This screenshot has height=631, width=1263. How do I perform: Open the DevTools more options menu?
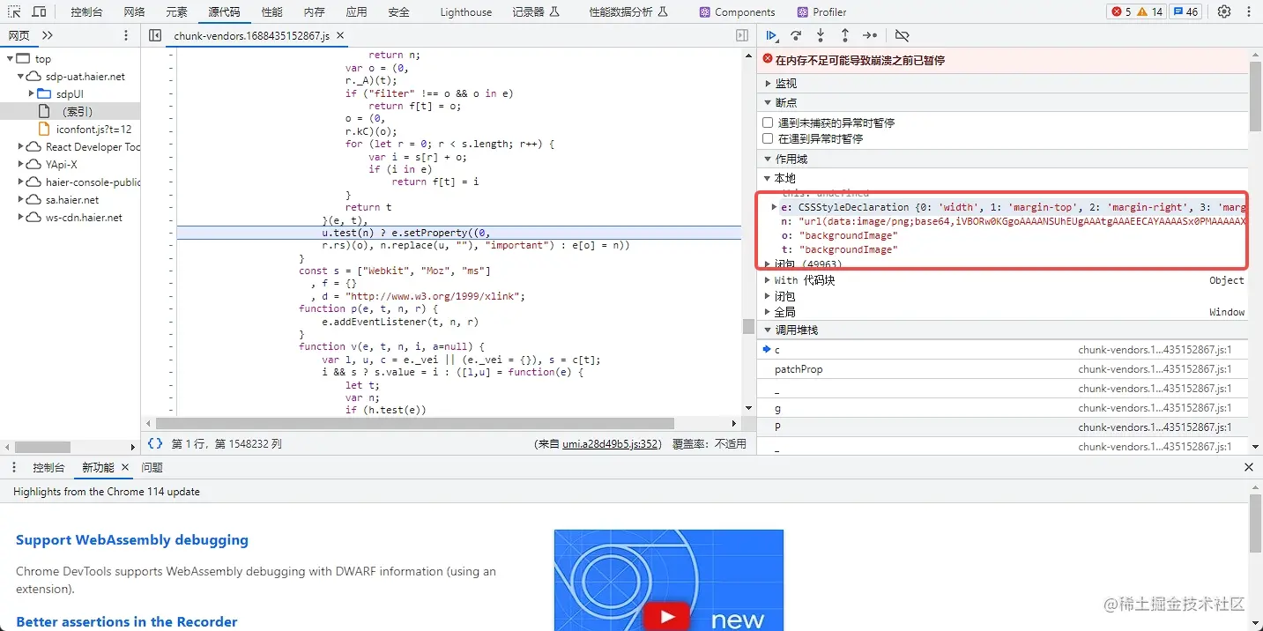point(1249,11)
